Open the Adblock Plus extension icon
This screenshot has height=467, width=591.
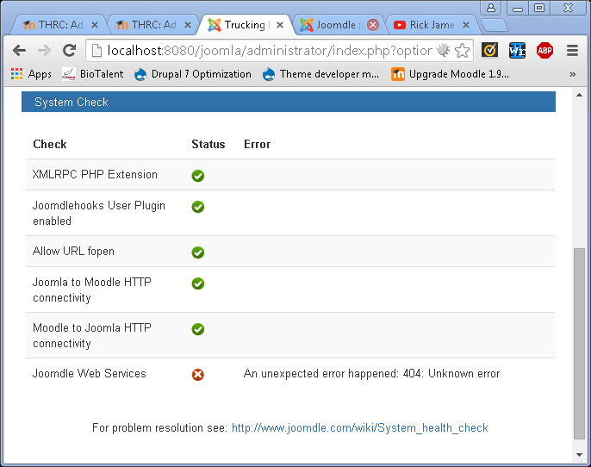544,51
